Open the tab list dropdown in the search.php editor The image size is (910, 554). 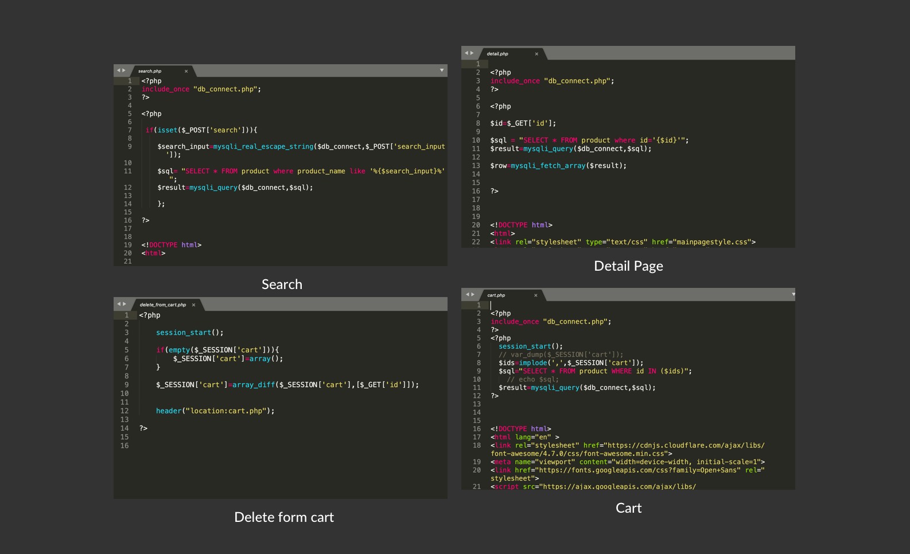click(441, 71)
